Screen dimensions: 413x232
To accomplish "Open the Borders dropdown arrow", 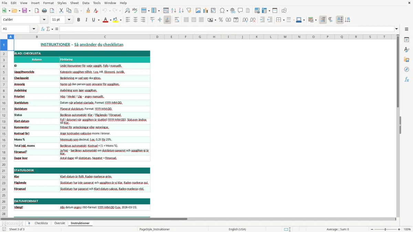I will pyautogui.click(x=283, y=20).
